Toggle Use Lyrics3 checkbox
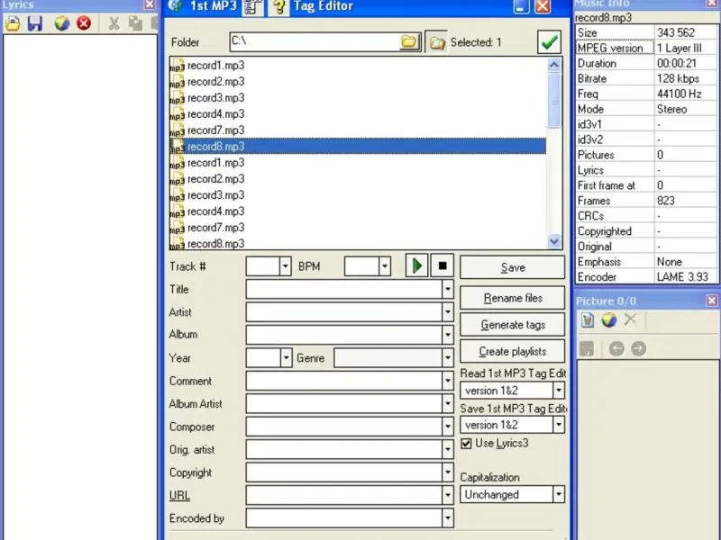 466,443
